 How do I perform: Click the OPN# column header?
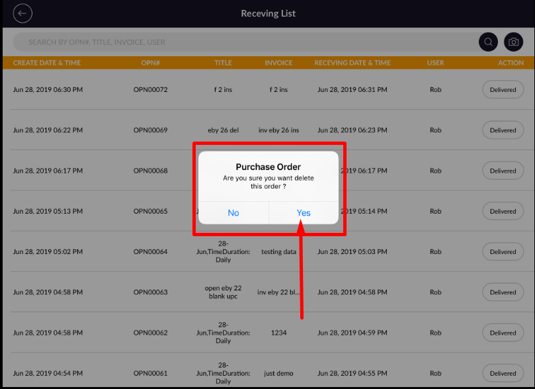[x=151, y=63]
